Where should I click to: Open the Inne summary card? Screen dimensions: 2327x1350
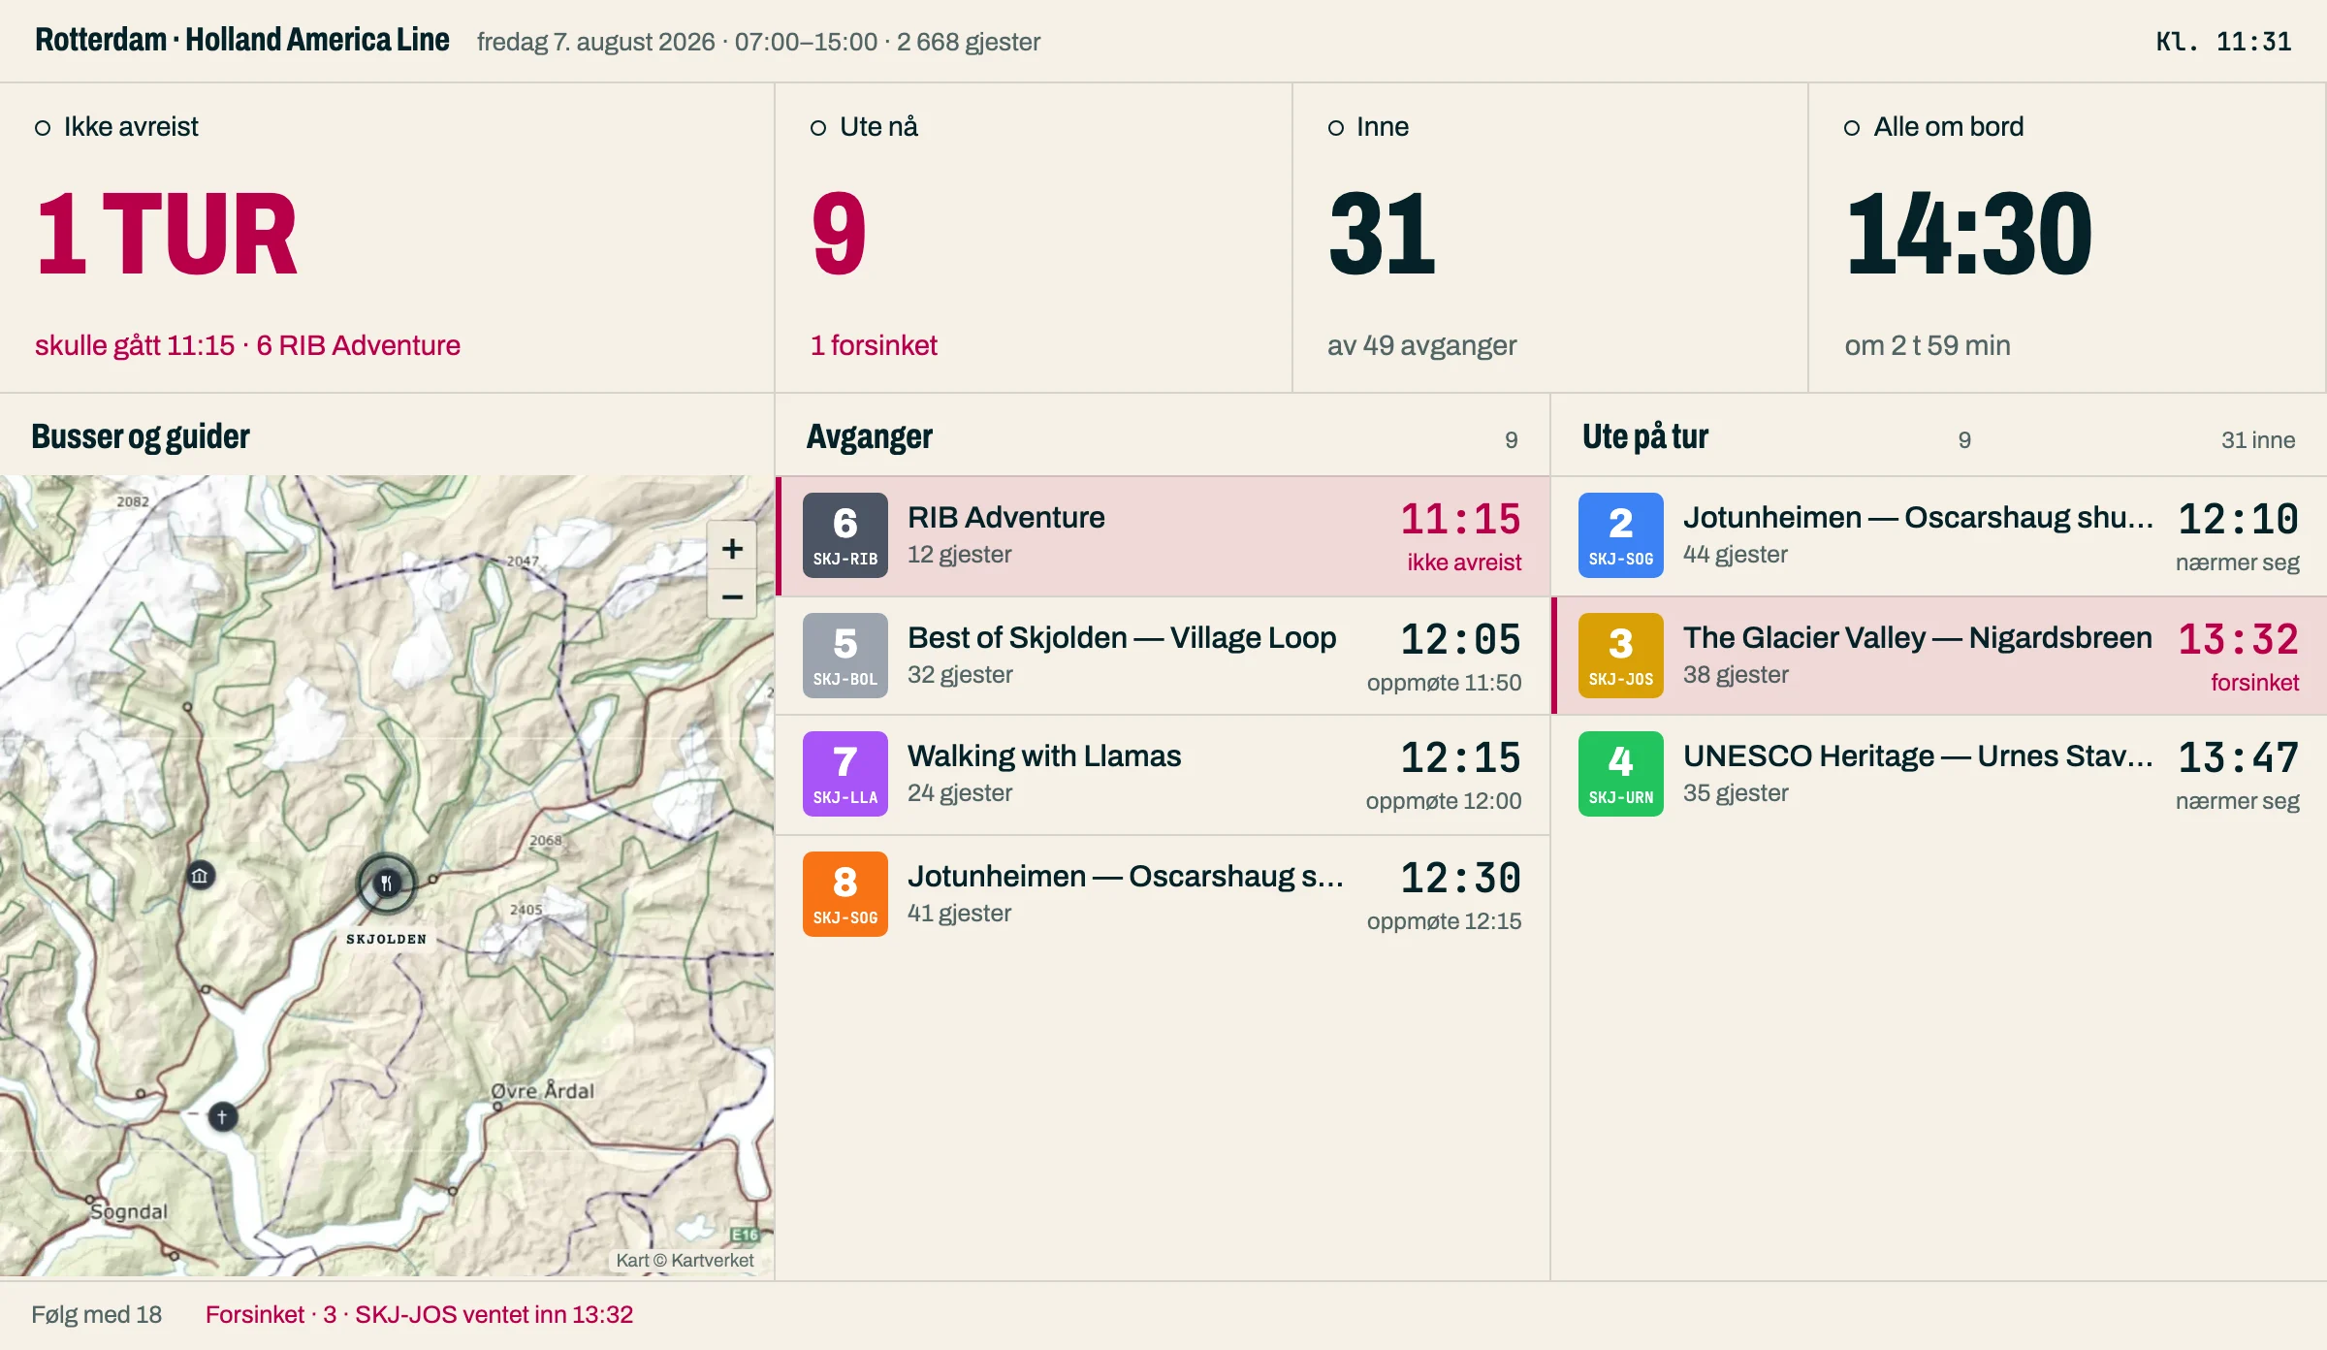[x=1550, y=238]
